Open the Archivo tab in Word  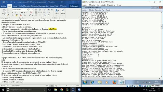pos(4,6)
